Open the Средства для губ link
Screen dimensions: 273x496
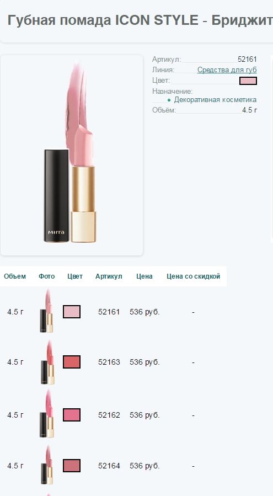(x=227, y=70)
